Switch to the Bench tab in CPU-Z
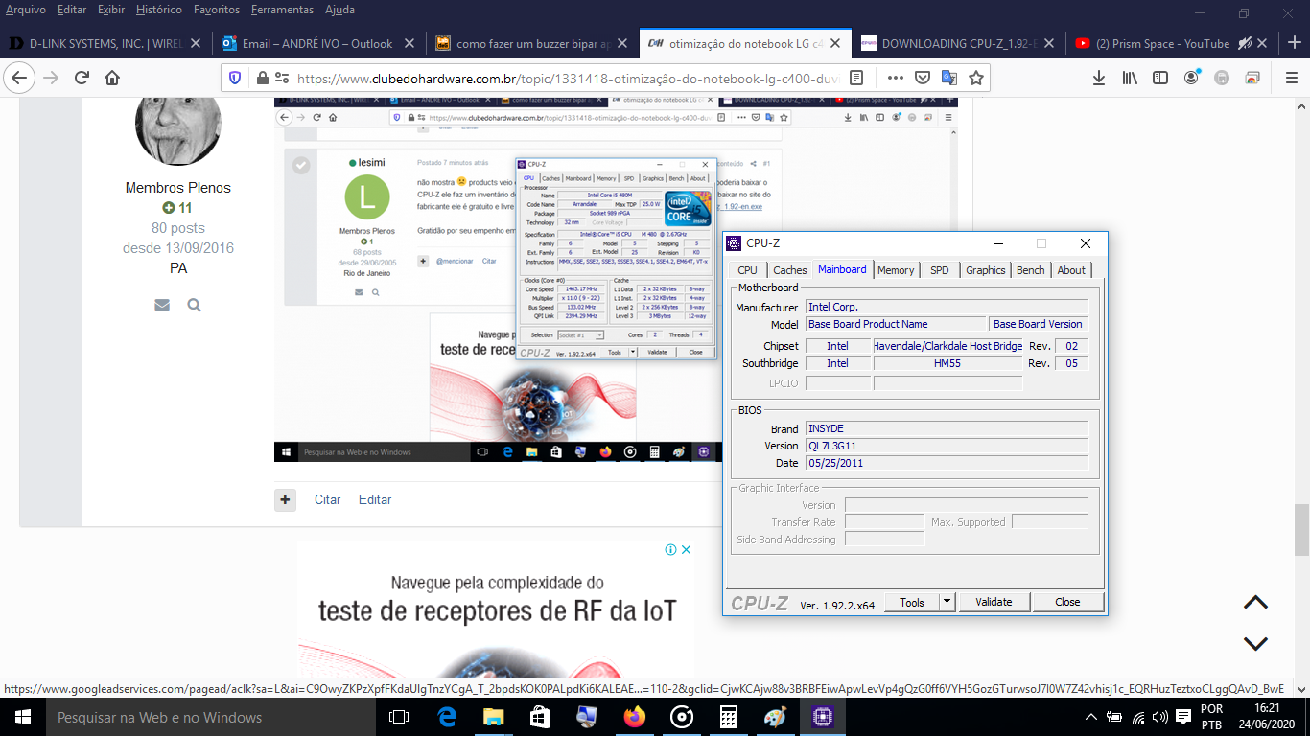The image size is (1310, 736). (x=1031, y=270)
